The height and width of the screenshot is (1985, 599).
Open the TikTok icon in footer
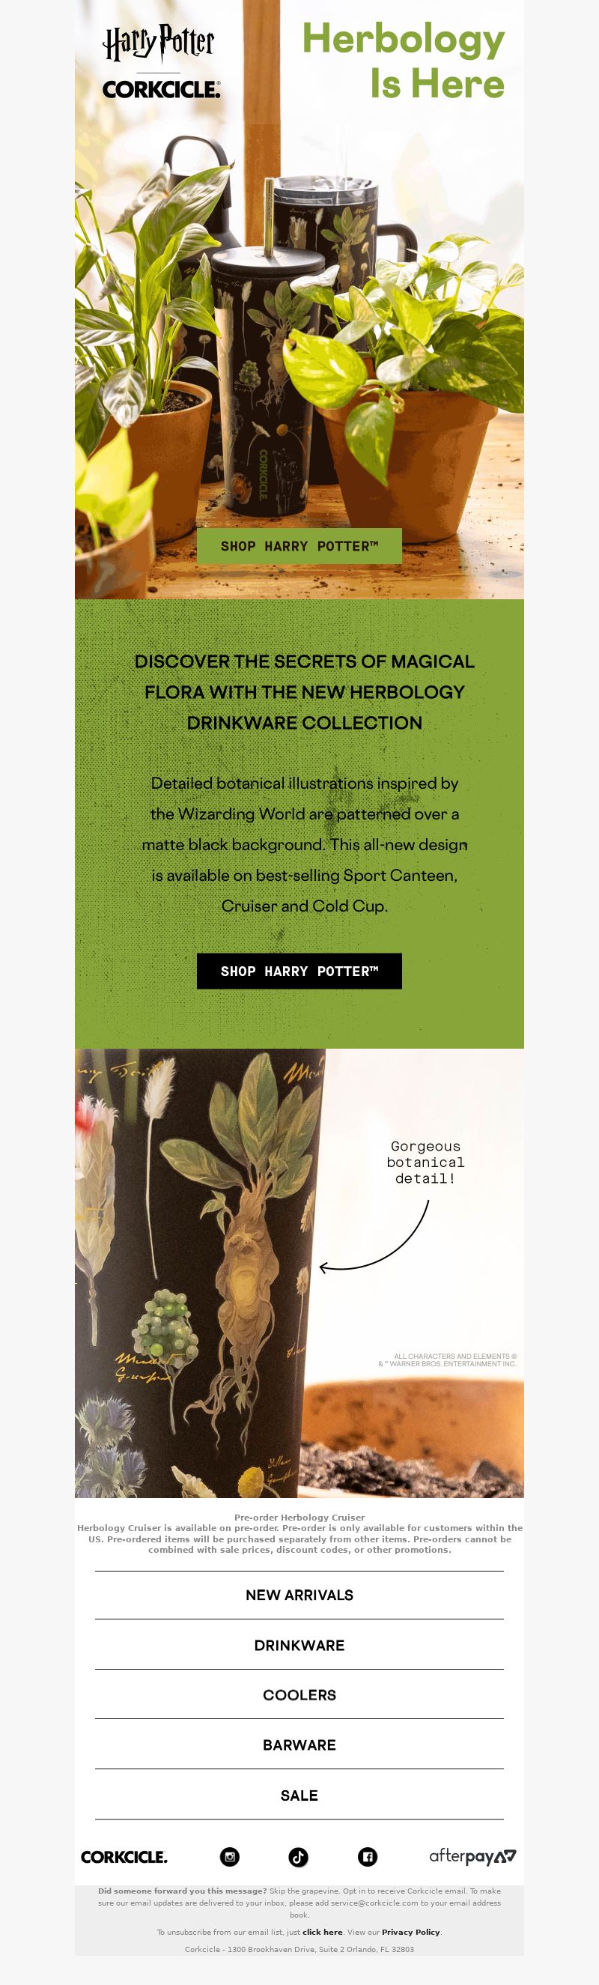tap(298, 1856)
